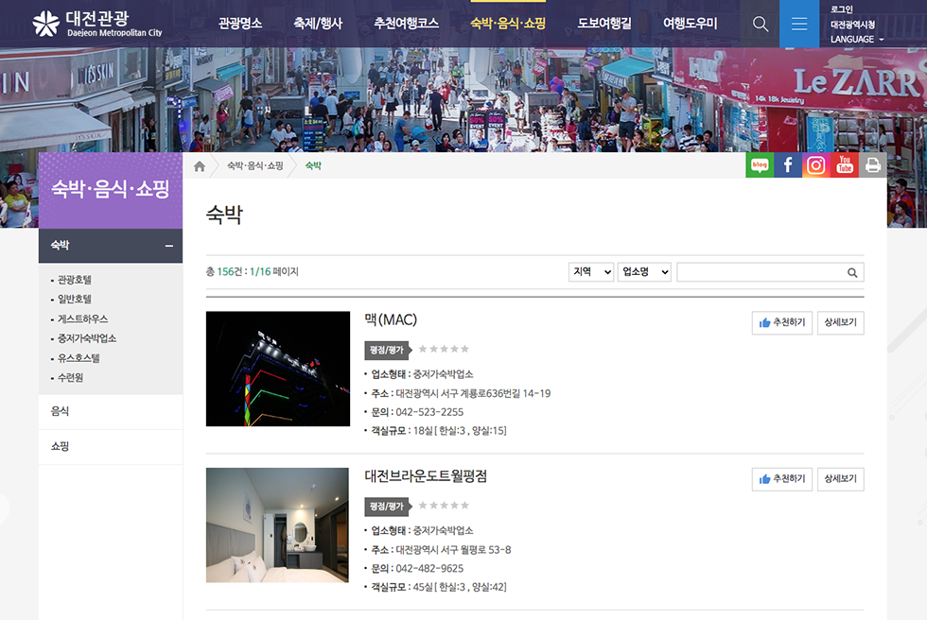Open the 관광명소 top menu
Viewport: 927px width, 620px height.
[x=240, y=24]
